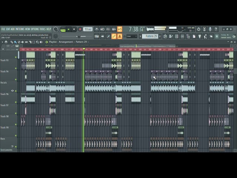Open the EDIT menu

[x=8, y=29]
